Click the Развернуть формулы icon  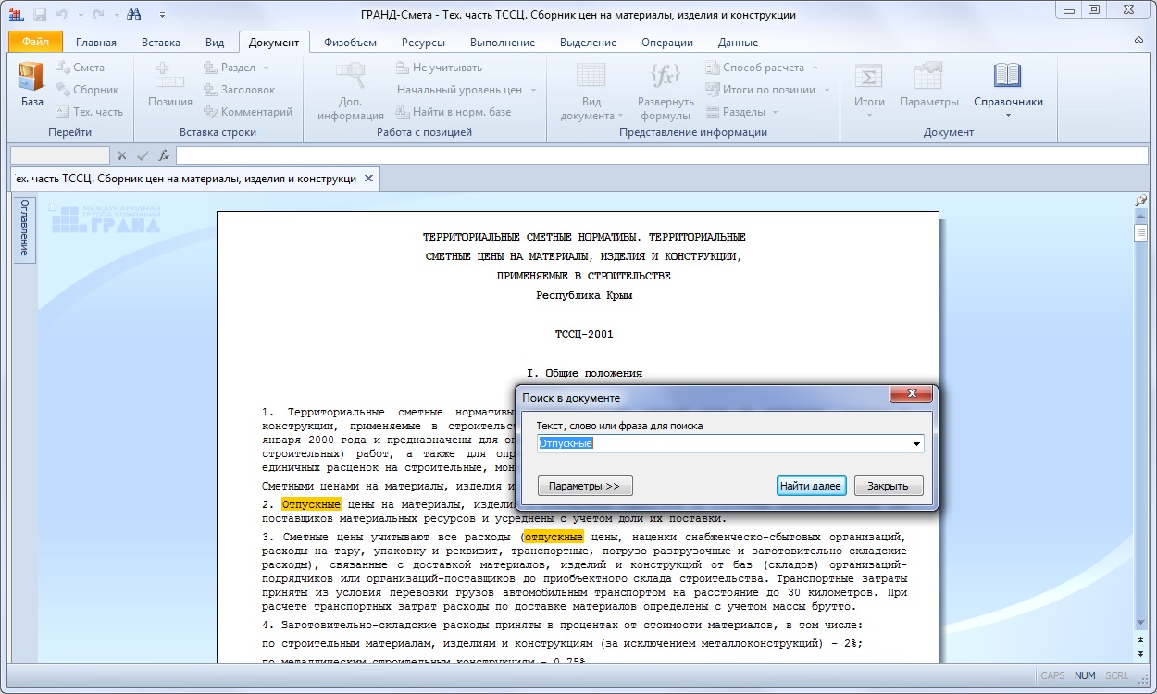pyautogui.click(x=665, y=77)
